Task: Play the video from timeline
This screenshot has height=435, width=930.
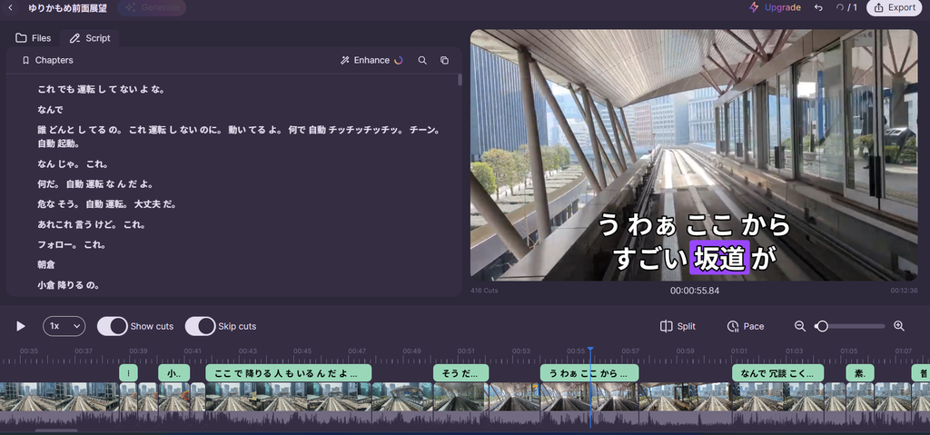Action: tap(21, 326)
